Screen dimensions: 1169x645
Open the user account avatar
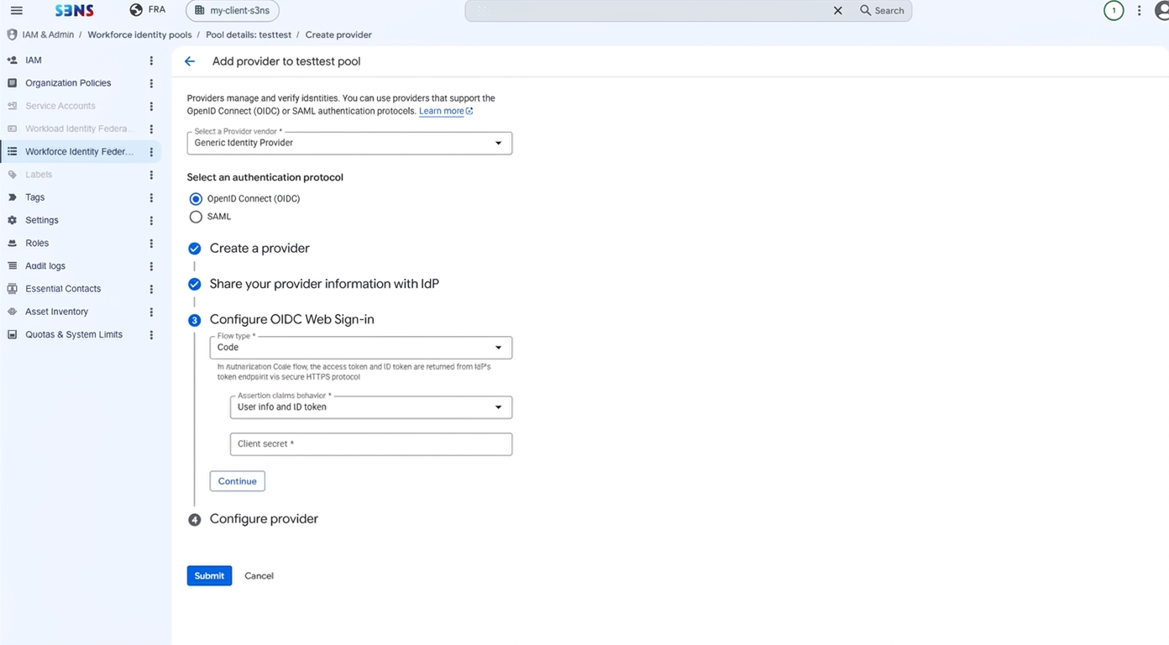coord(1162,11)
